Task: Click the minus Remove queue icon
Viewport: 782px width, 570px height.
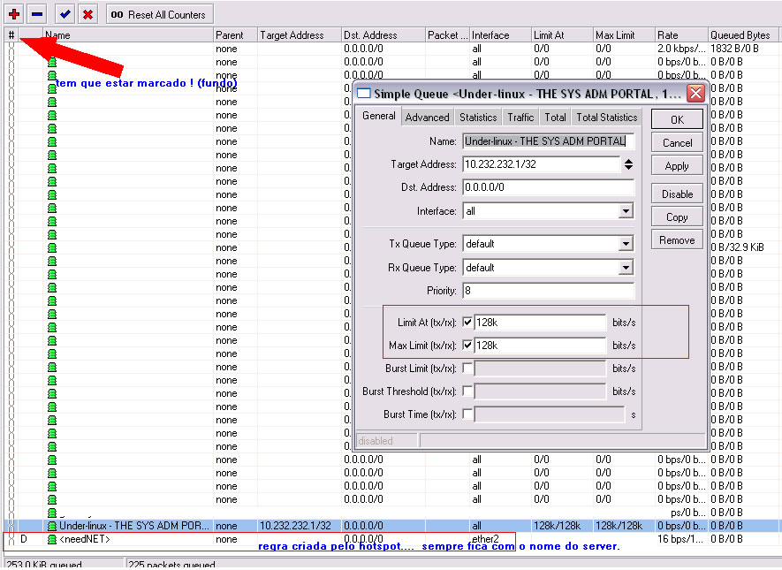Action: [x=37, y=14]
